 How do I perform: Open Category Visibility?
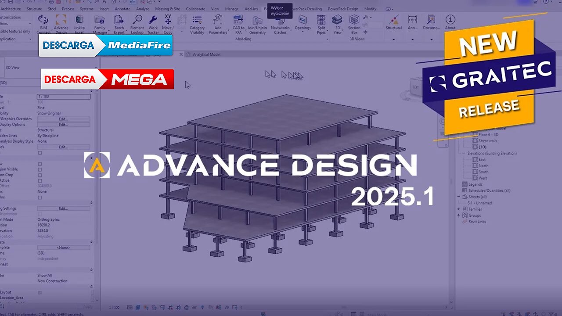[197, 24]
